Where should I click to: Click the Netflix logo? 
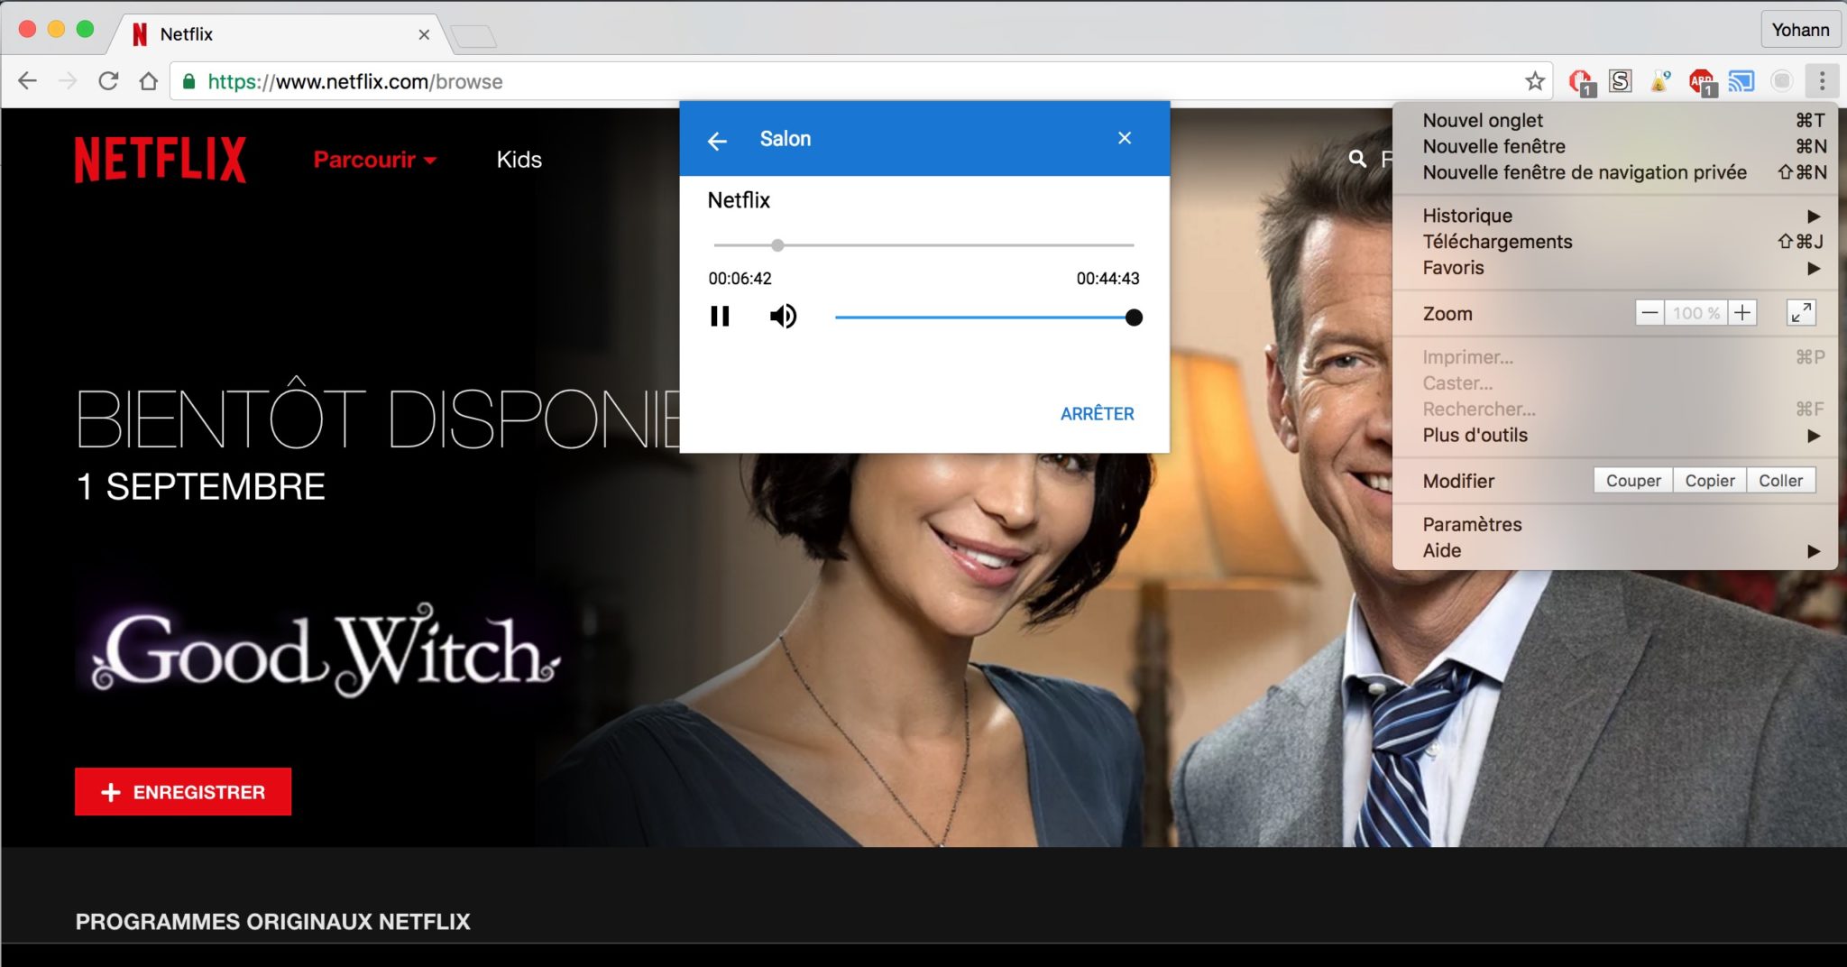(x=161, y=160)
